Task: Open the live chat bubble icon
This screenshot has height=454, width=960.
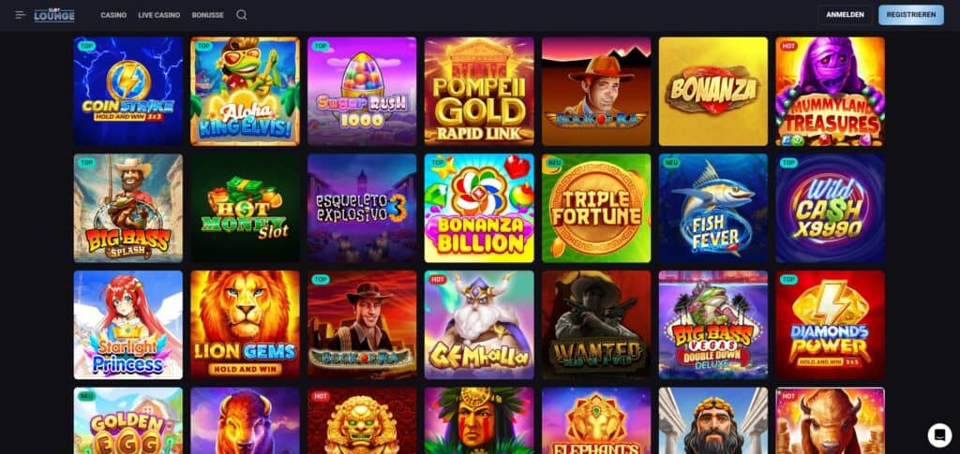Action: 939,435
